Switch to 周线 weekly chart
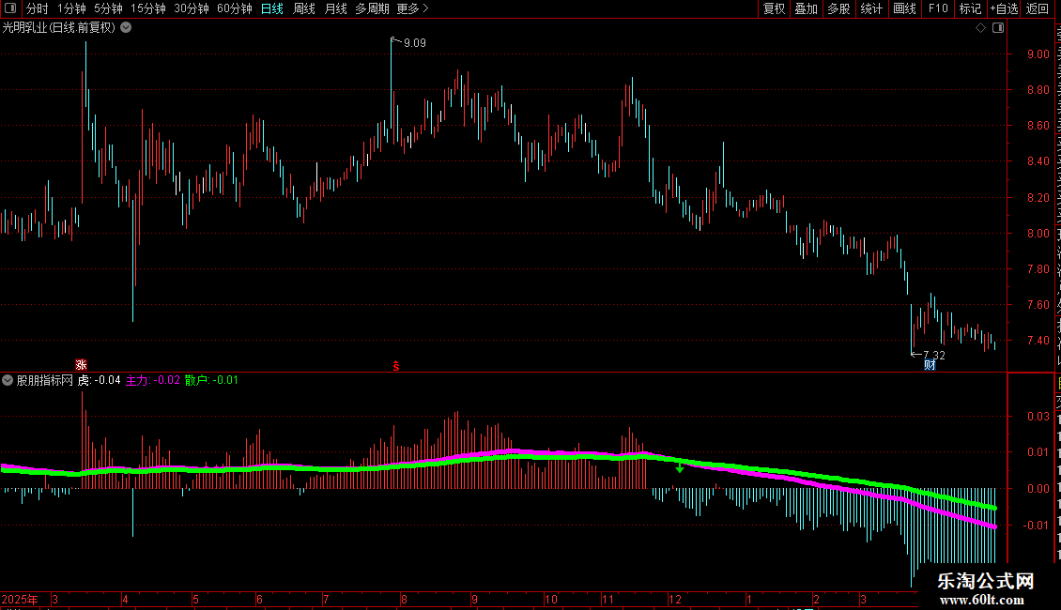Image resolution: width=1061 pixels, height=610 pixels. 304,8
